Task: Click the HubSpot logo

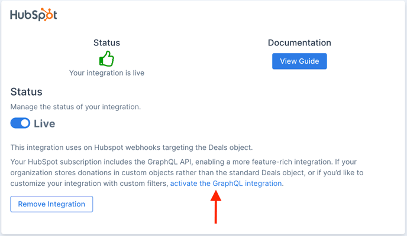Action: point(34,15)
